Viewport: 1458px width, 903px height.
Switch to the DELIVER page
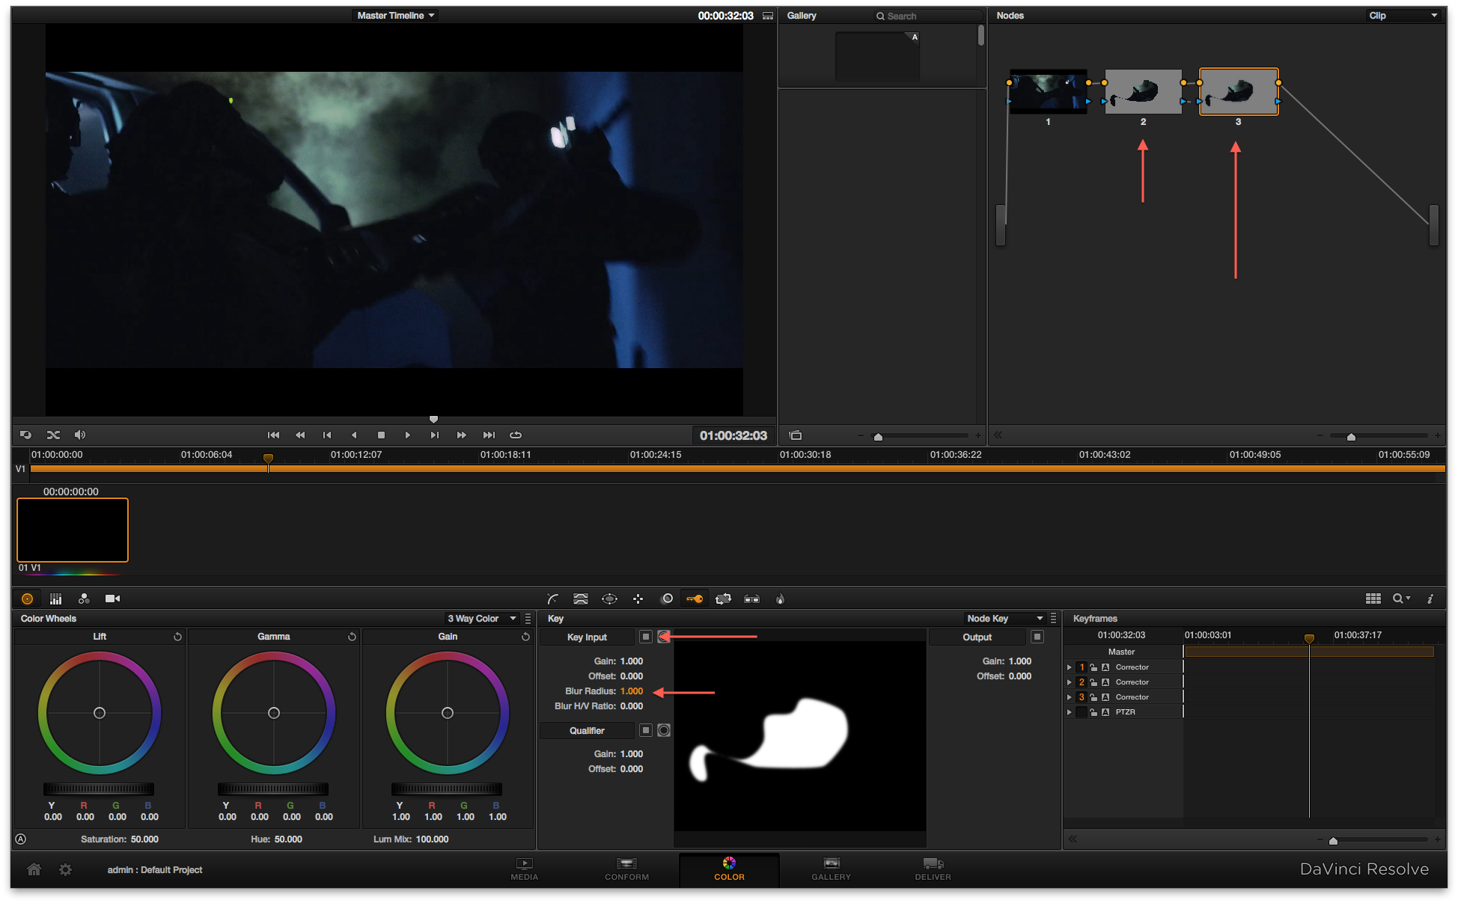[933, 869]
